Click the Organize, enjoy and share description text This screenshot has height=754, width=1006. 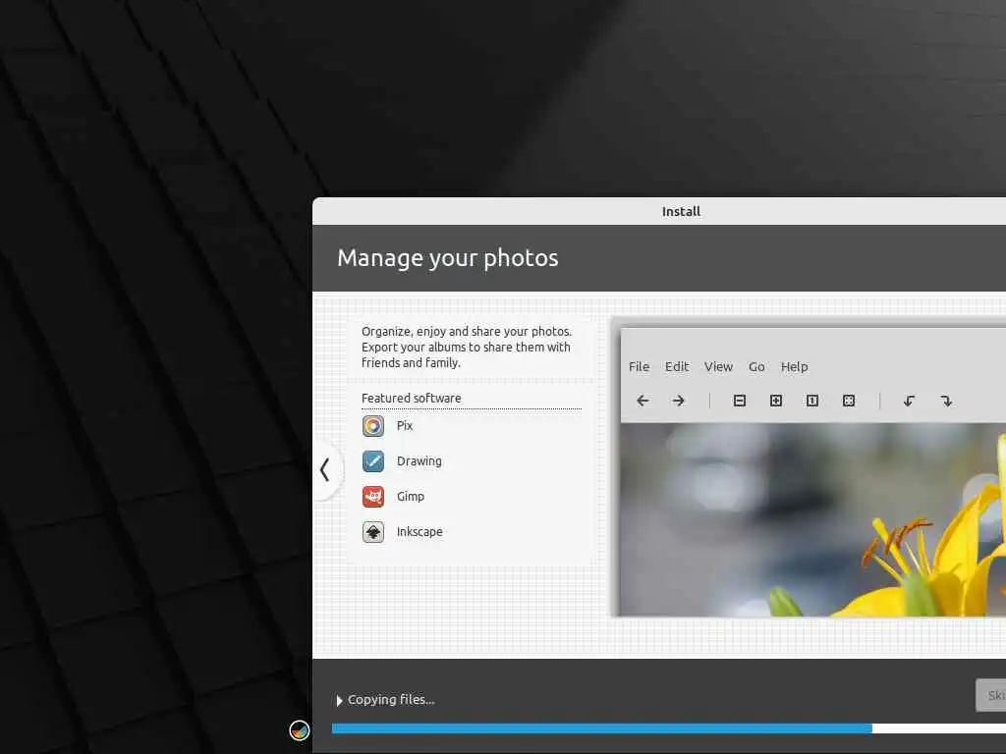click(467, 348)
